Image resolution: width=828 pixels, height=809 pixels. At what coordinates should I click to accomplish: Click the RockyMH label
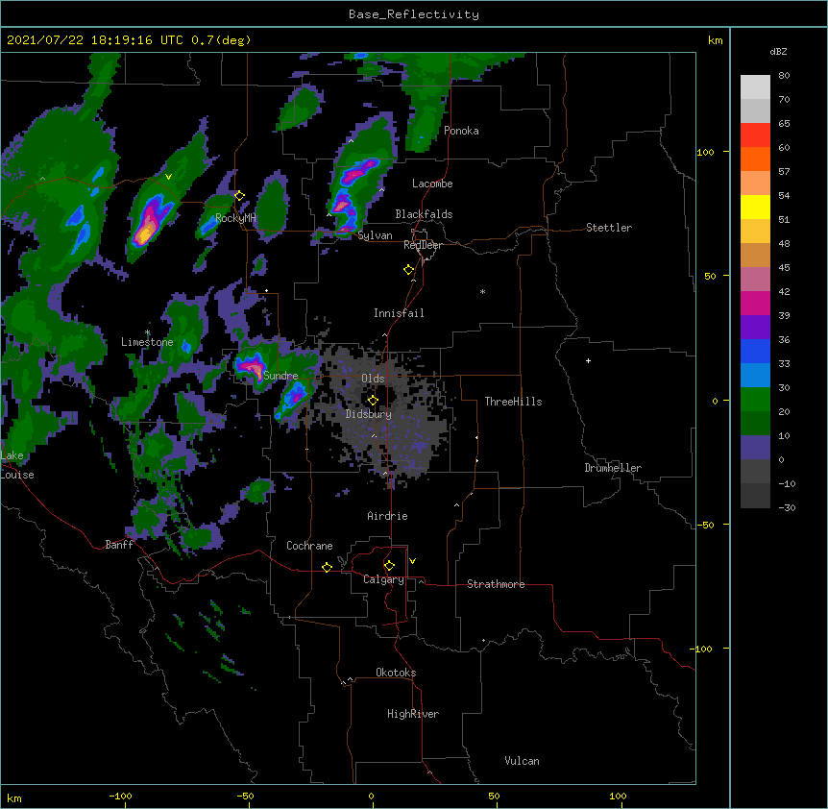pos(235,218)
